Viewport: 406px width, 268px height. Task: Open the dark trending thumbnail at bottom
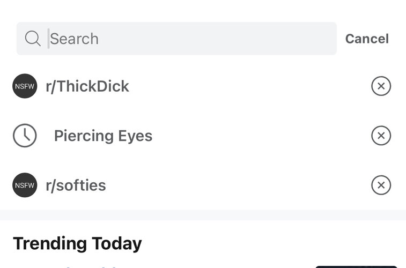tap(356, 266)
